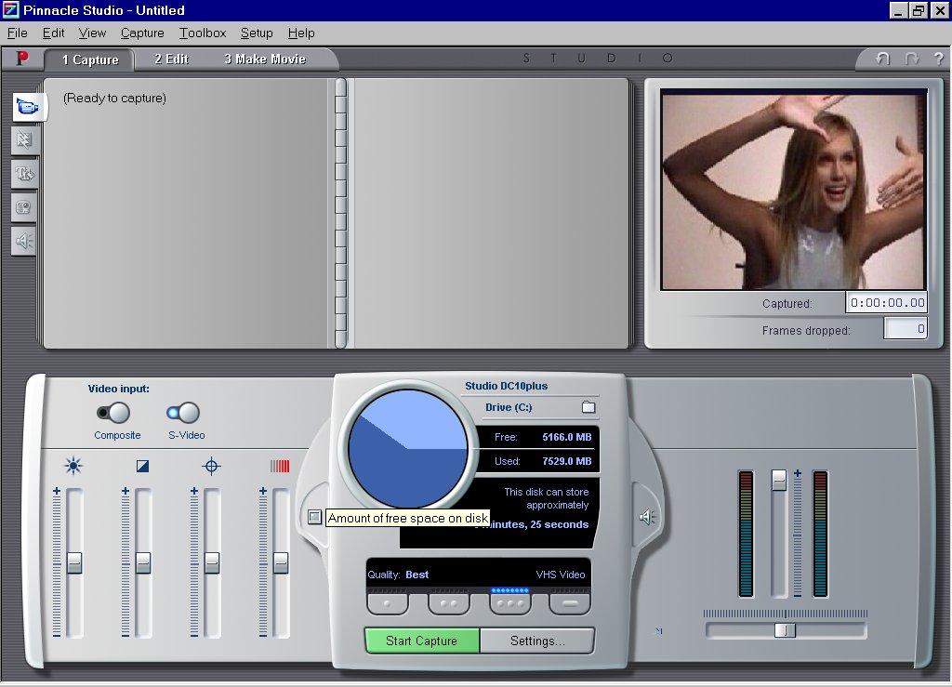Click the Drive (C:) folder icon
This screenshot has height=687, width=952.
(588, 407)
